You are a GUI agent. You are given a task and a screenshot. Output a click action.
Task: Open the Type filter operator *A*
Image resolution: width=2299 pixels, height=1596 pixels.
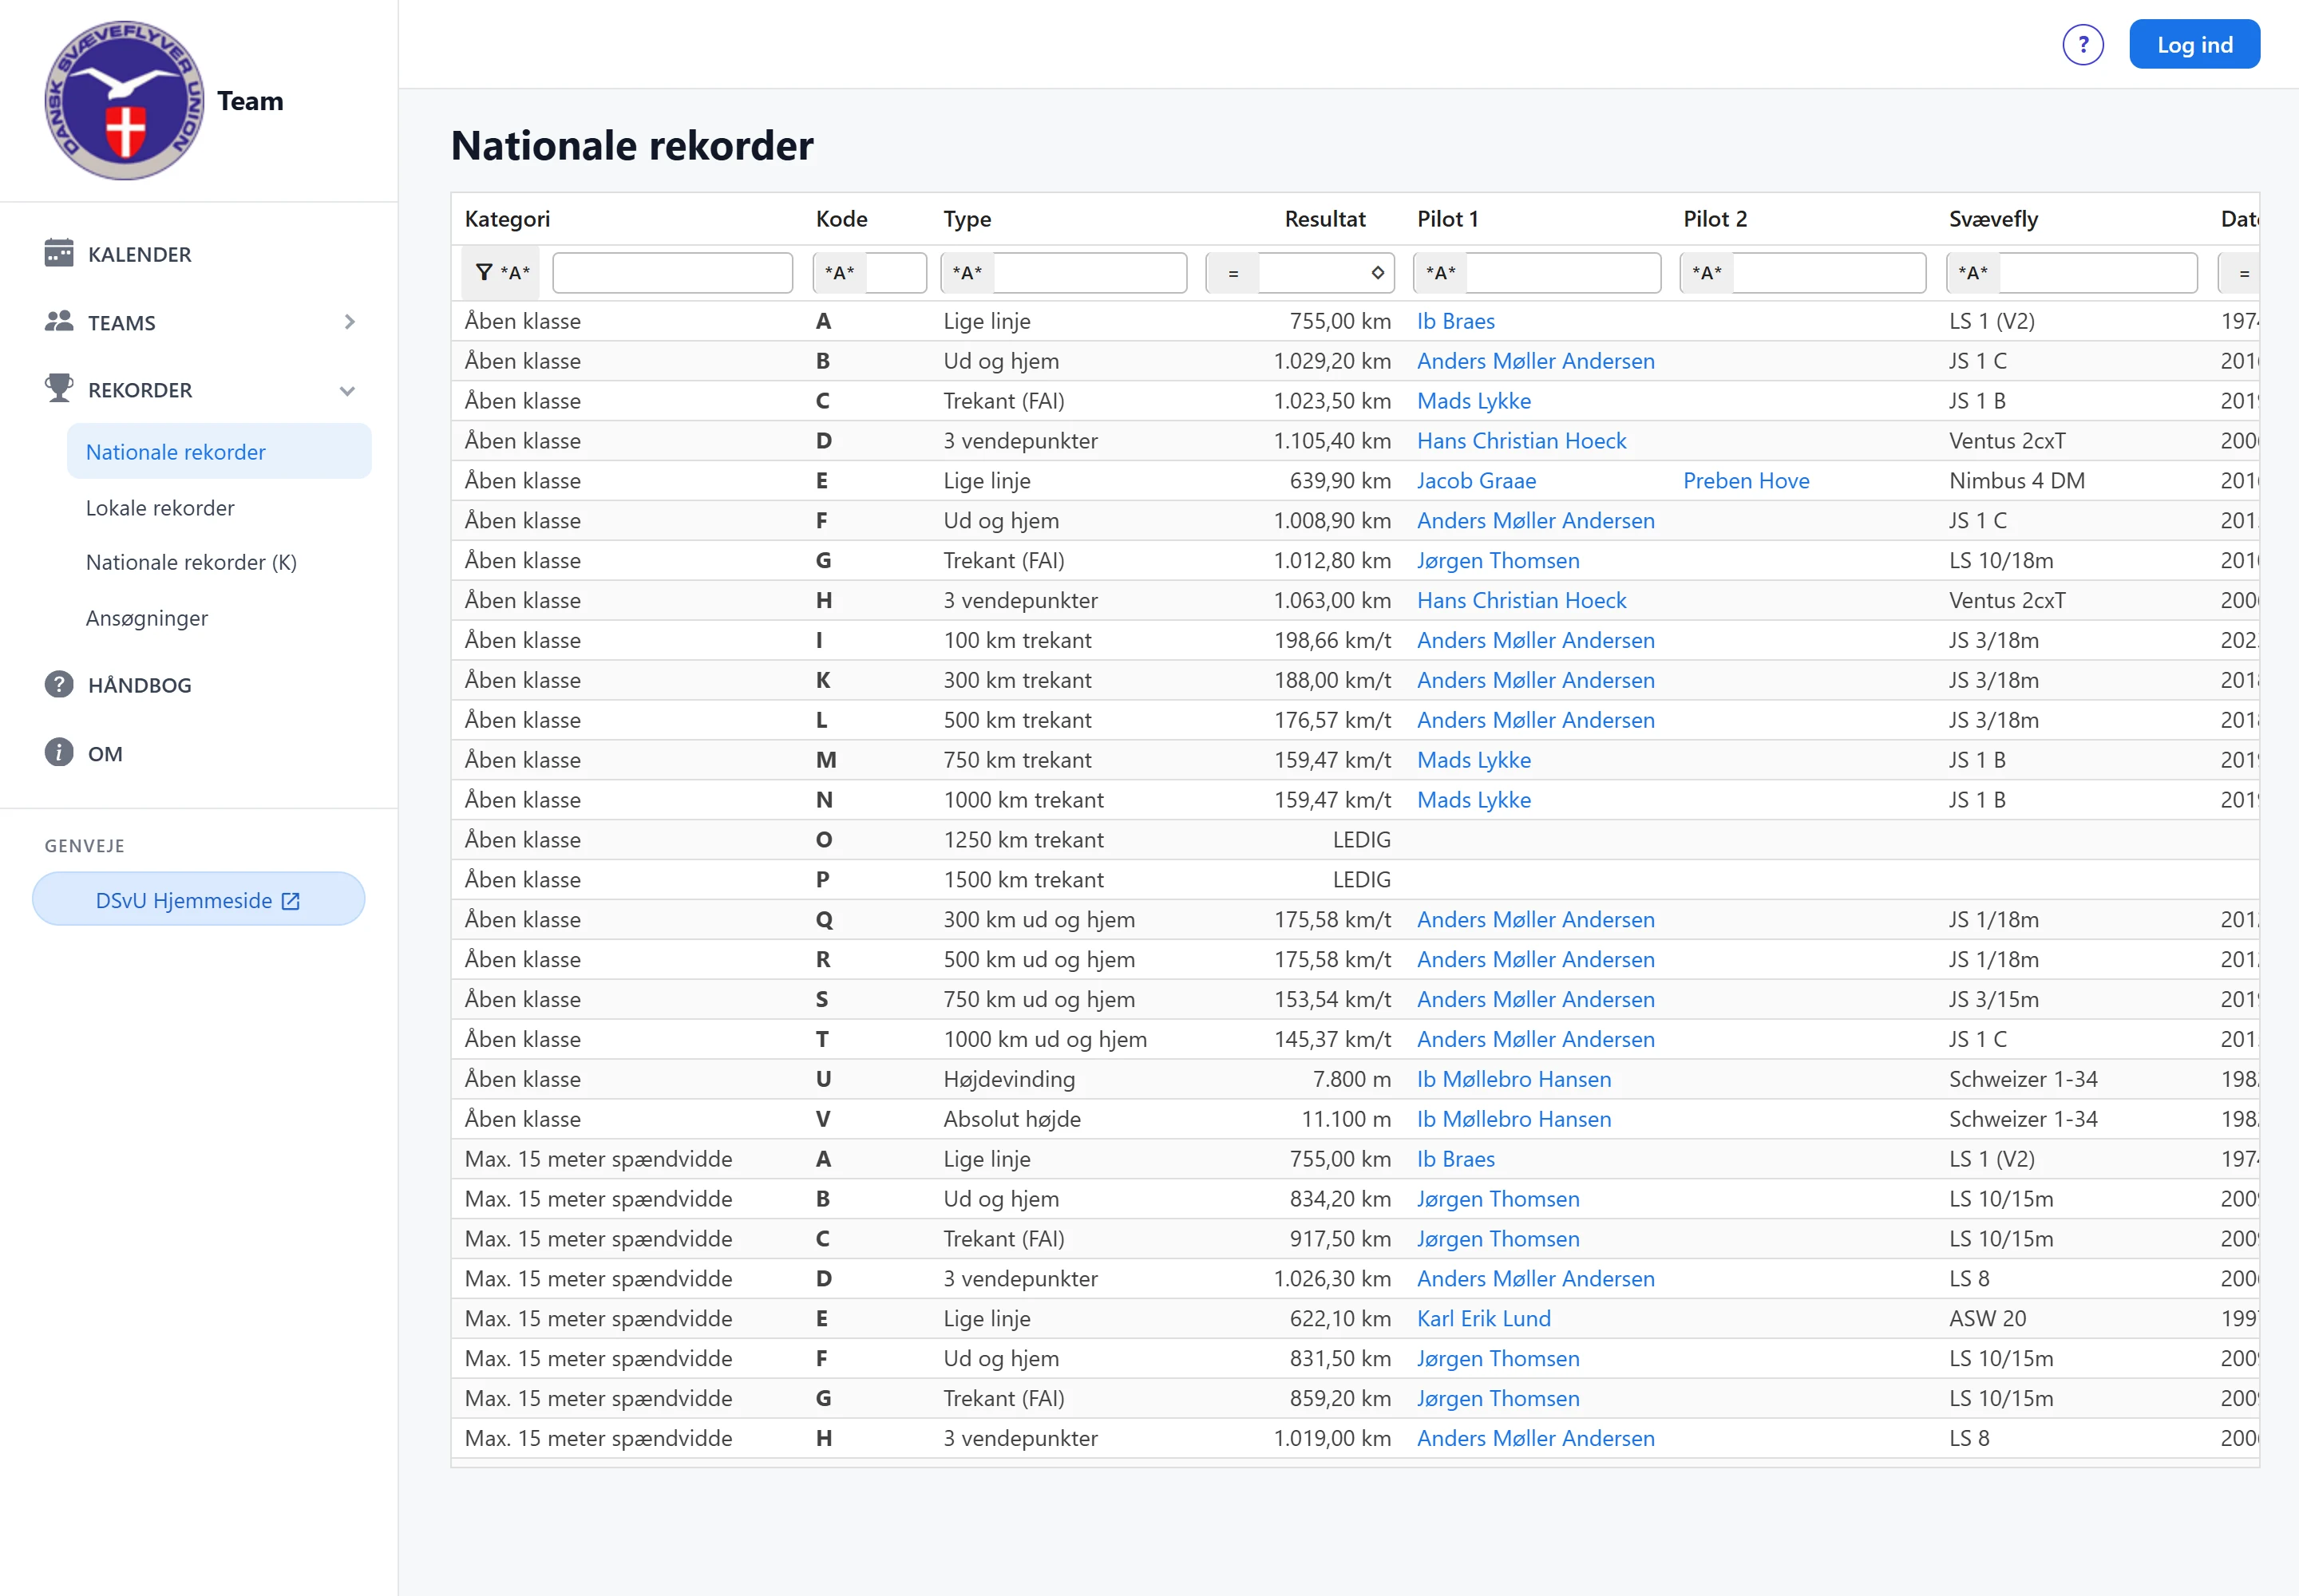pos(967,273)
